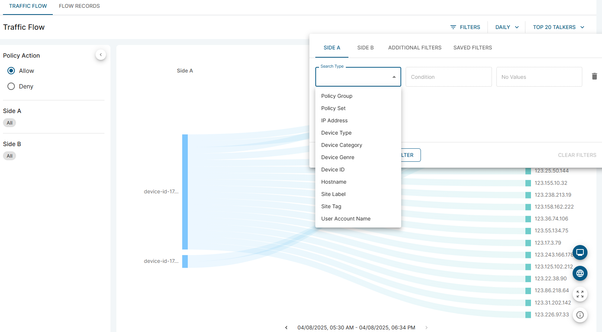The width and height of the screenshot is (602, 332).
Task: Click the CLEAR FILTERS button
Action: [577, 155]
